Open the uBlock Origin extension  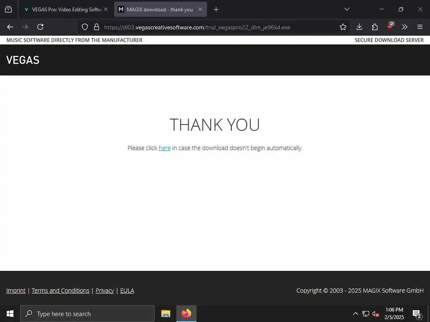[390, 26]
